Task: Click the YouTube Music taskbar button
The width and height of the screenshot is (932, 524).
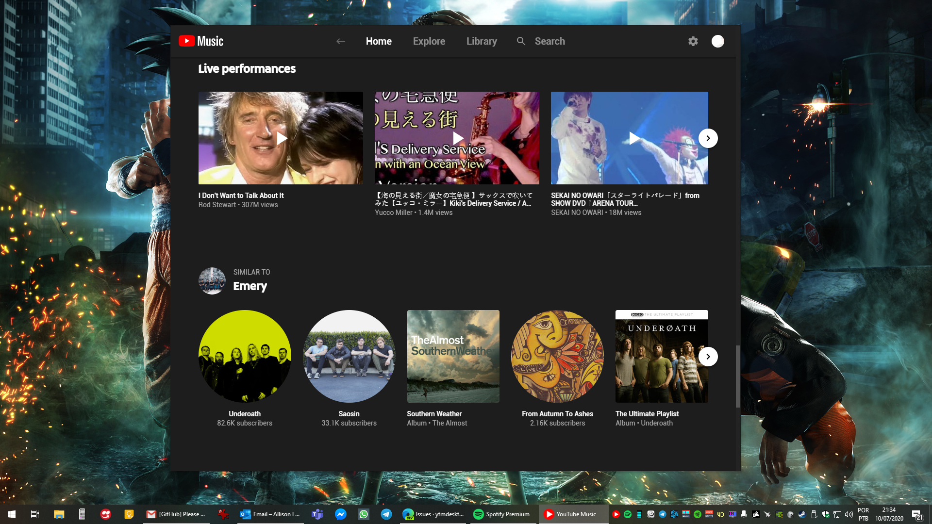Action: [x=573, y=514]
